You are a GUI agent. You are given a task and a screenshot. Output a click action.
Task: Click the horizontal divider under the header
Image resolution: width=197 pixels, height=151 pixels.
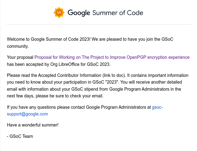pyautogui.click(x=99, y=25)
